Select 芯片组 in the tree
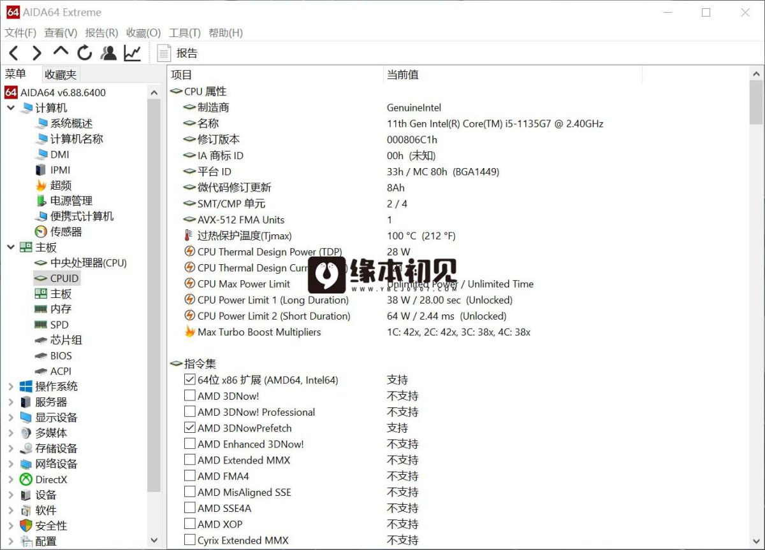 point(58,340)
